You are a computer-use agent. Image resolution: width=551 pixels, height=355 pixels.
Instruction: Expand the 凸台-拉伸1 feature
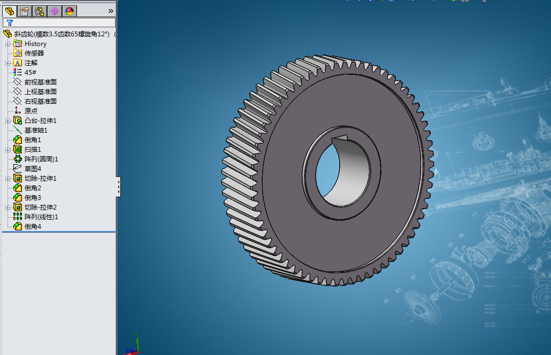(x=7, y=121)
